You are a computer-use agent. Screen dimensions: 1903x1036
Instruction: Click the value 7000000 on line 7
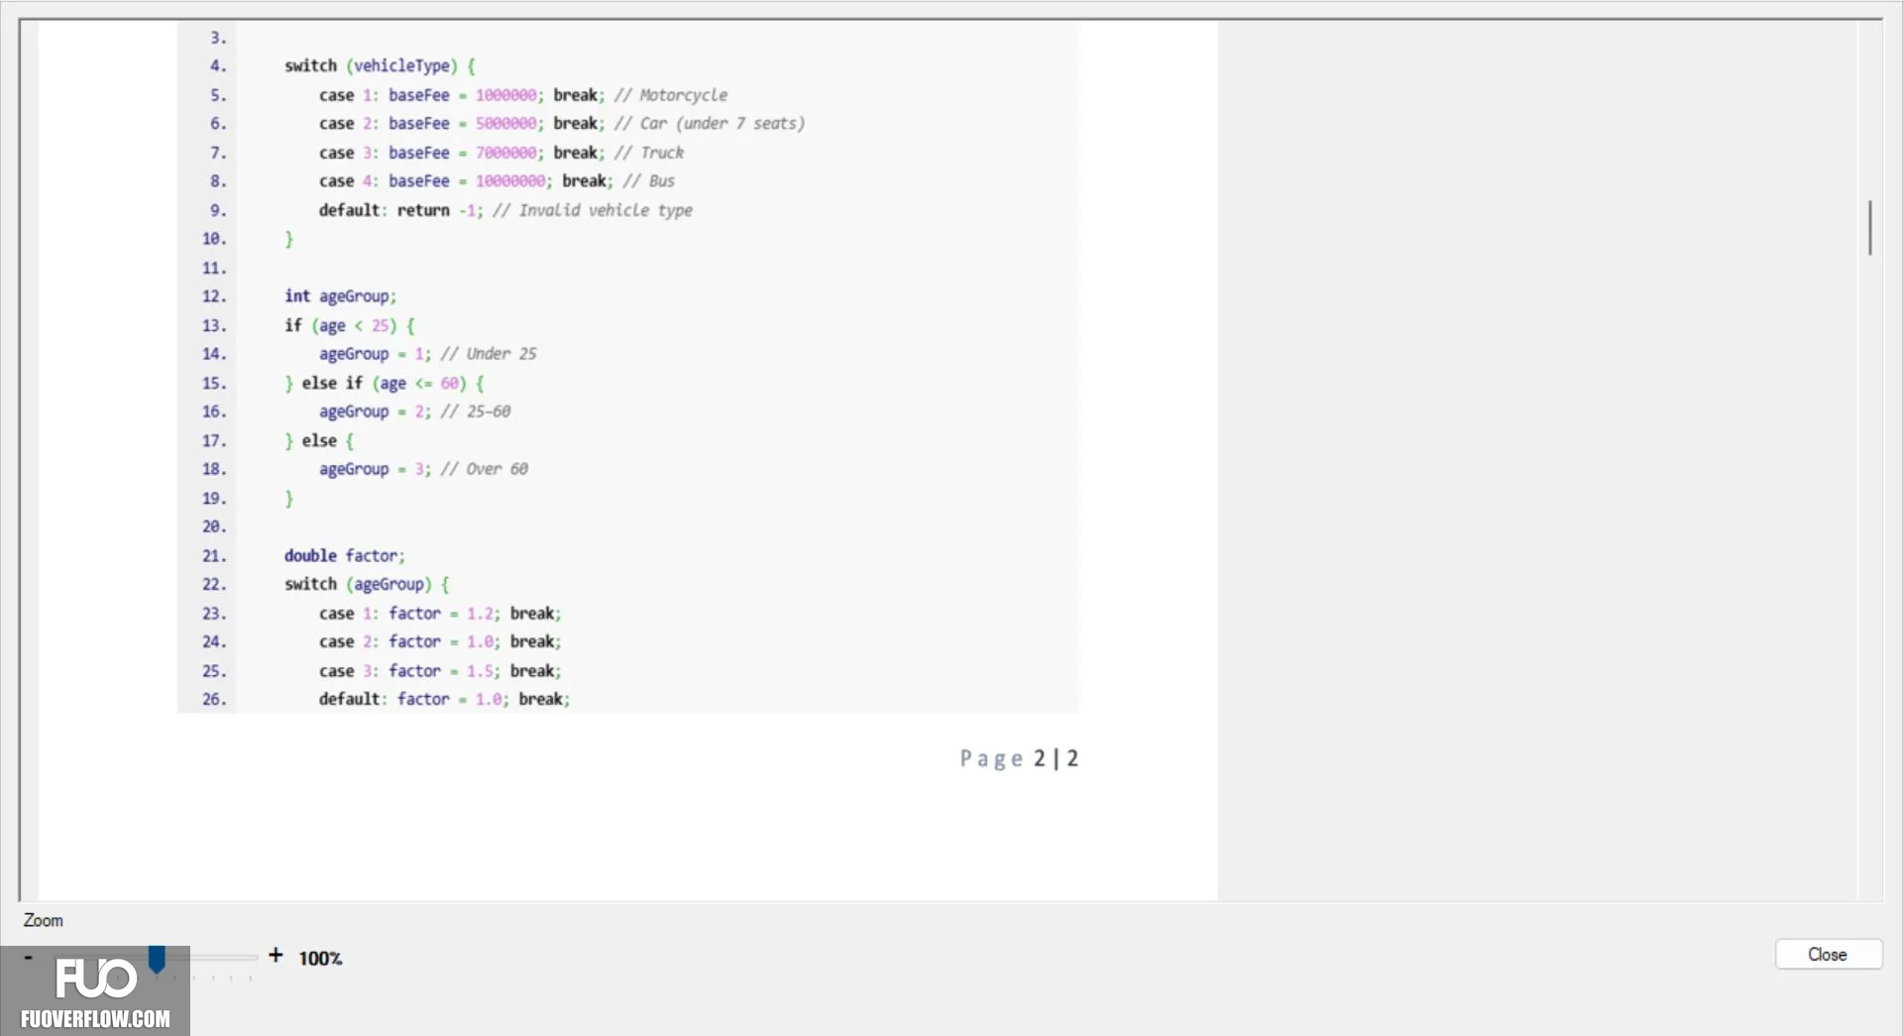point(505,153)
